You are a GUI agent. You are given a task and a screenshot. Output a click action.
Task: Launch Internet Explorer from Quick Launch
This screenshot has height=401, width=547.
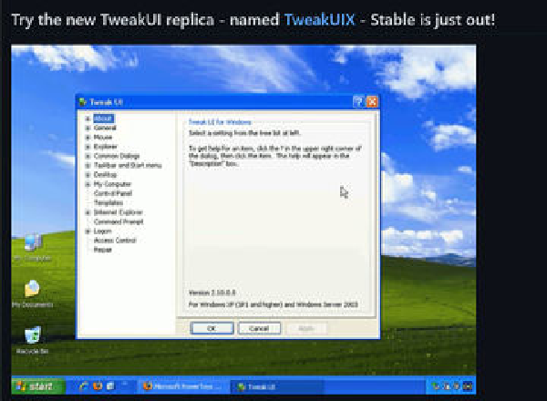(x=83, y=386)
